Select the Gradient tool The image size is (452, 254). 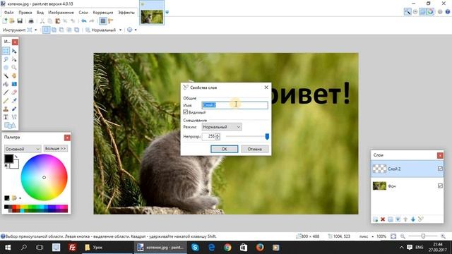coord(14,84)
